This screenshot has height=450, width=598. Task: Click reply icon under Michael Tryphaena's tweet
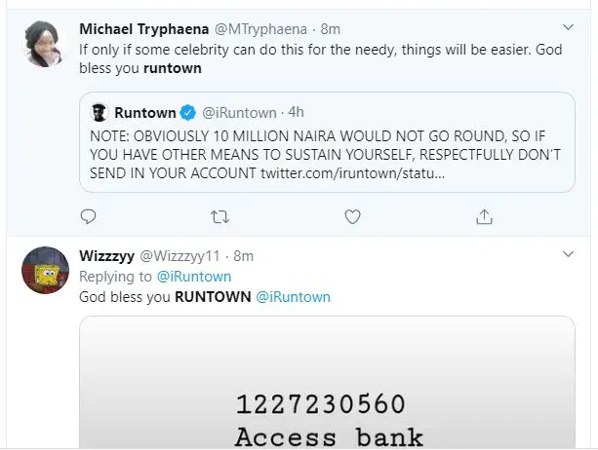[x=88, y=216]
